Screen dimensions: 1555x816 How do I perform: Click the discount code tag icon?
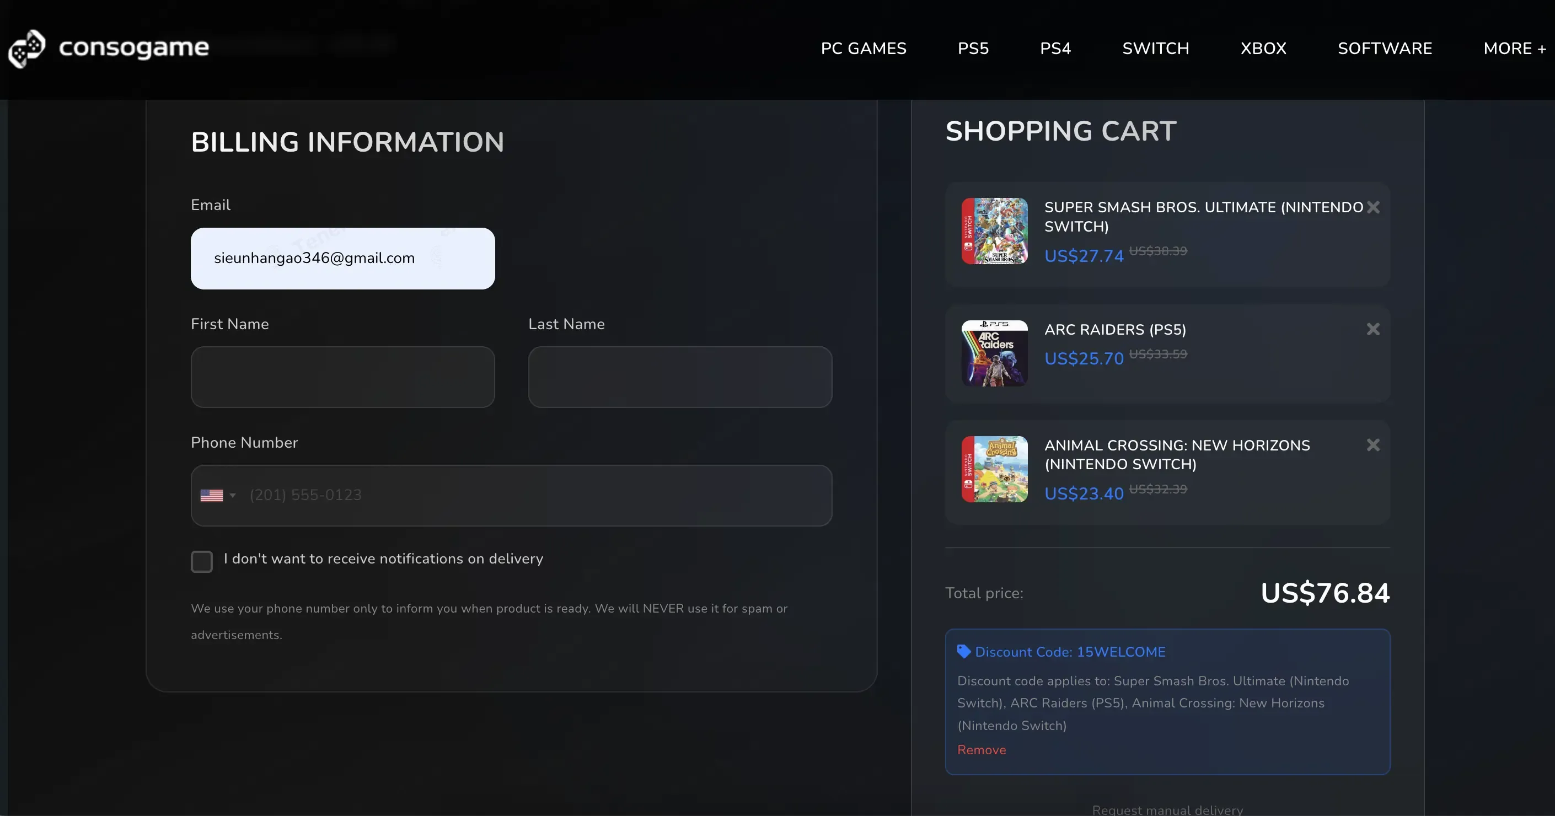click(x=963, y=651)
